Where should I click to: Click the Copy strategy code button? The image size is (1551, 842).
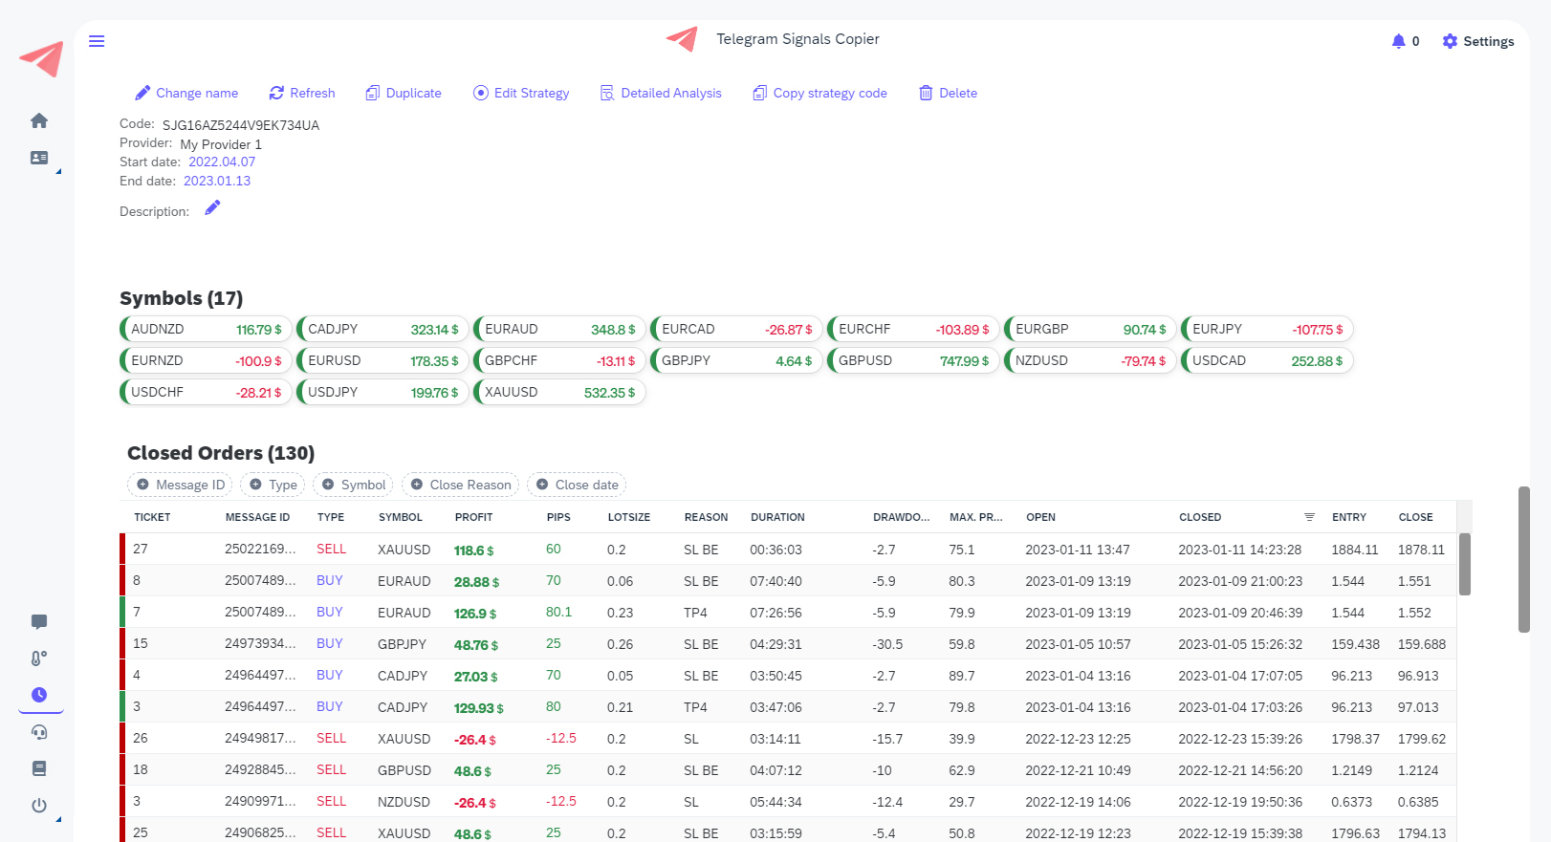click(x=819, y=93)
